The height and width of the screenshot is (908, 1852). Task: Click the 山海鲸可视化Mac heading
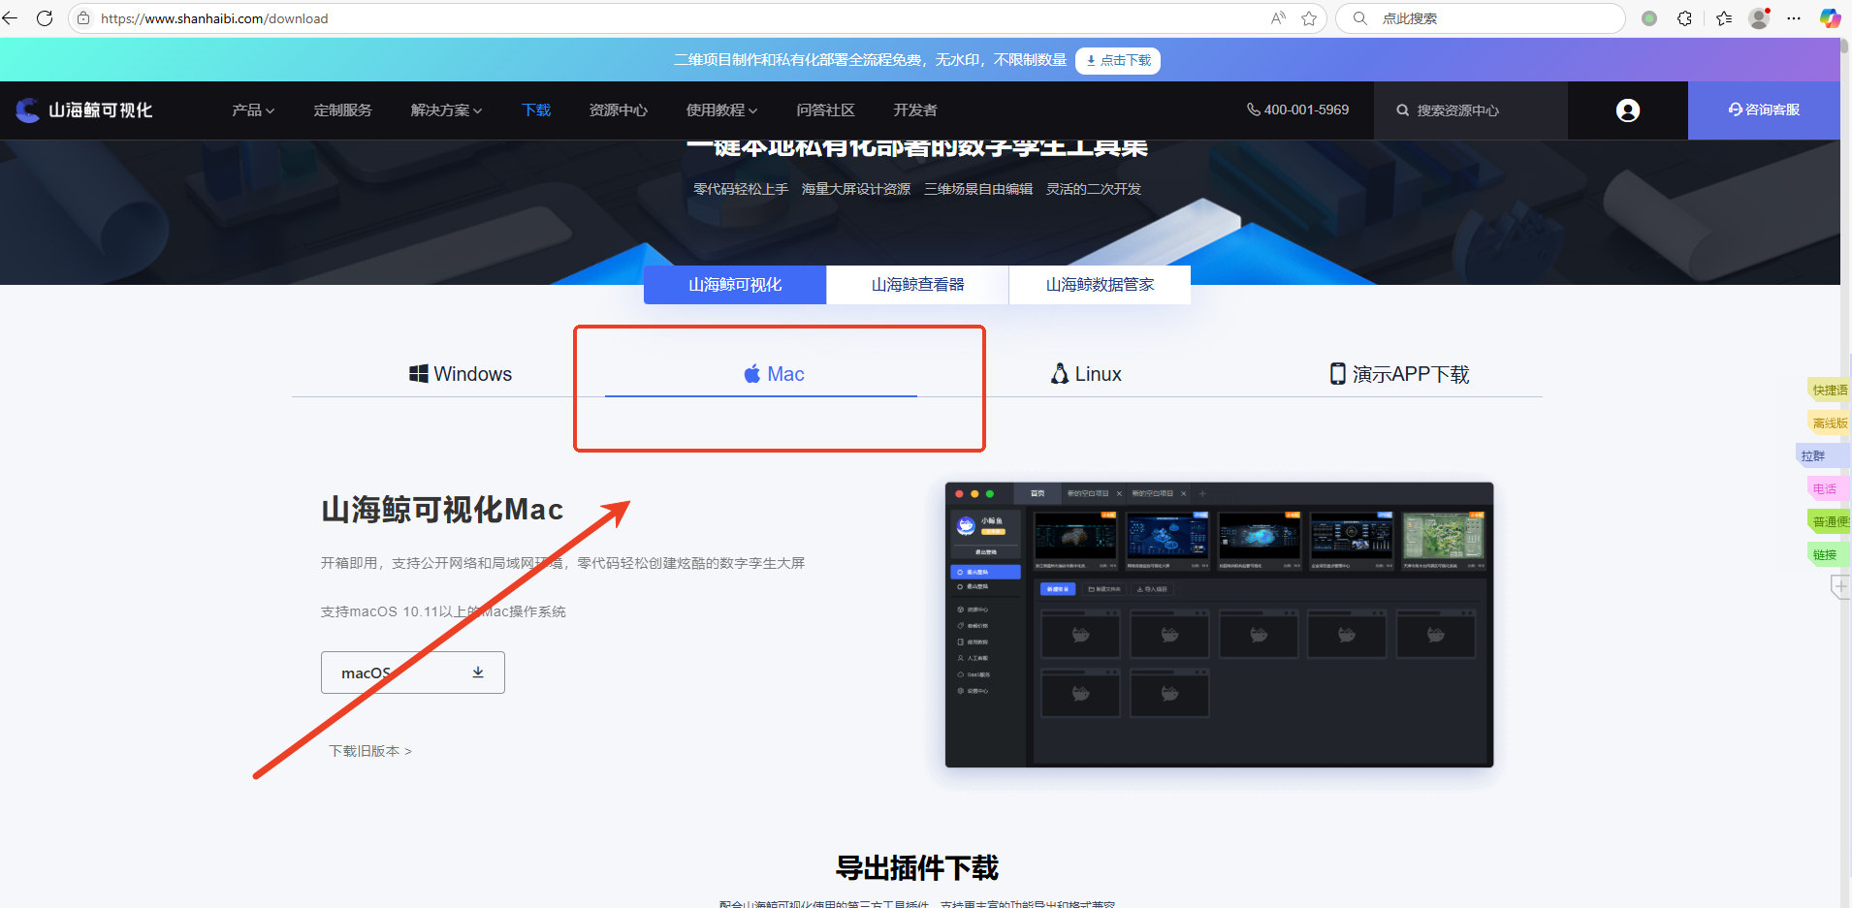point(442,510)
